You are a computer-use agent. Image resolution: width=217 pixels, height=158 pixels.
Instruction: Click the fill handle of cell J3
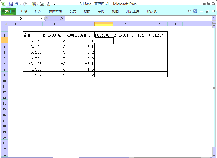pos(113,43)
